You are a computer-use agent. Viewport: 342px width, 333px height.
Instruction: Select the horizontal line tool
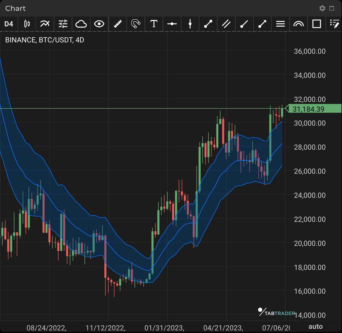click(x=172, y=24)
